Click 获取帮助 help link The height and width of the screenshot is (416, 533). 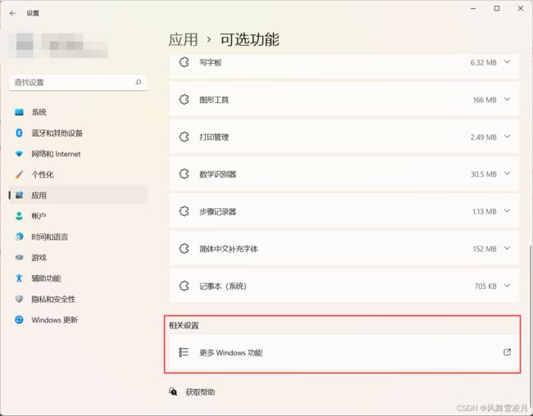pyautogui.click(x=200, y=392)
